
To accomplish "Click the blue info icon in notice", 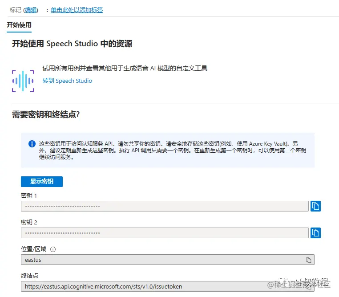I will tap(32, 144).
